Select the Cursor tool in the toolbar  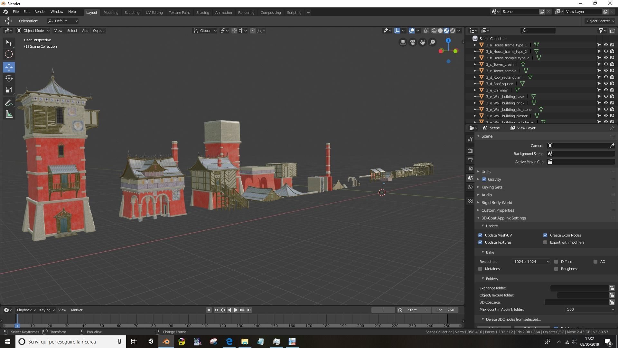9,54
